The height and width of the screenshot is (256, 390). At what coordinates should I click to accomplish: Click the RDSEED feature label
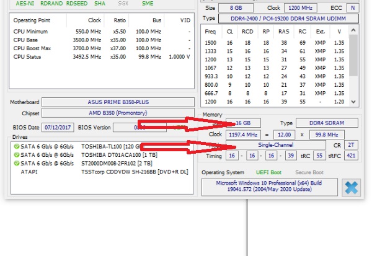click(x=77, y=4)
